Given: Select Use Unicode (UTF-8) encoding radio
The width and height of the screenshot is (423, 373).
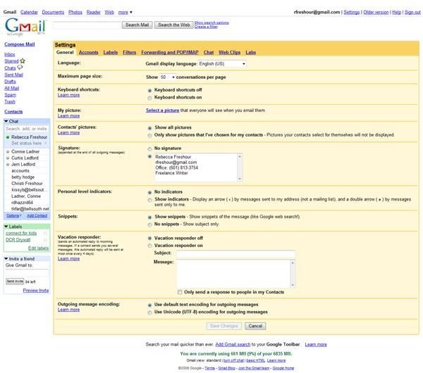Looking at the screenshot, I should point(149,312).
